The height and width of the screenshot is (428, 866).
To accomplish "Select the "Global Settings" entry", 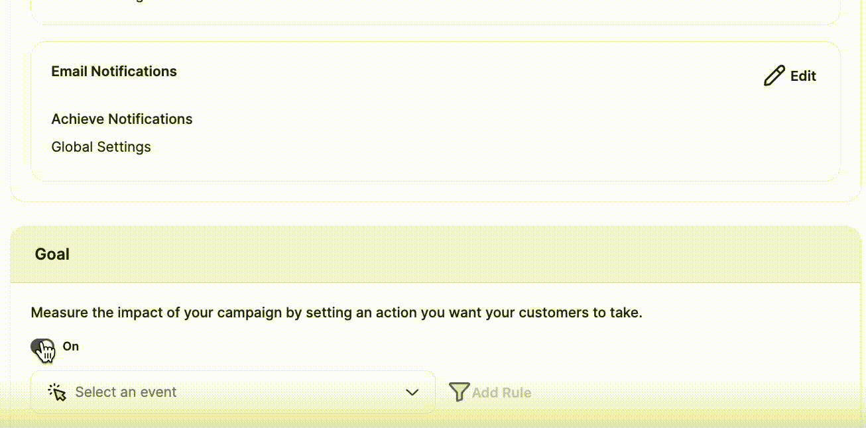I will pyautogui.click(x=101, y=147).
